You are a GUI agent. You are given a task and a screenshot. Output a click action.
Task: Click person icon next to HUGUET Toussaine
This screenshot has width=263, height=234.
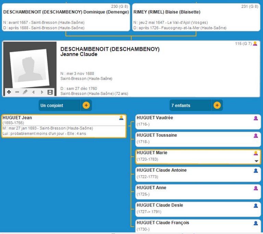click(x=255, y=136)
